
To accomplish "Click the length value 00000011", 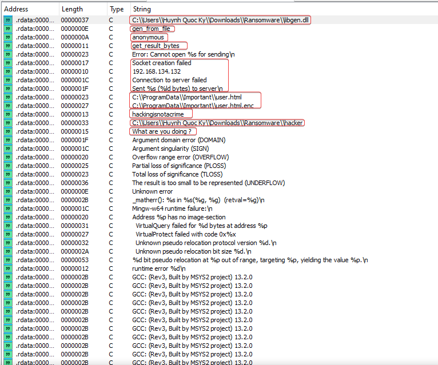I will click(74, 46).
